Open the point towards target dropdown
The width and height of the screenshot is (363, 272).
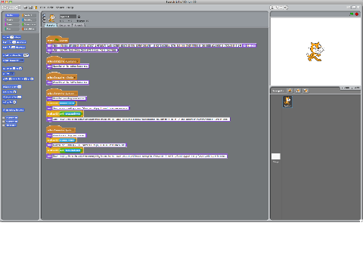pyautogui.click(x=21, y=60)
